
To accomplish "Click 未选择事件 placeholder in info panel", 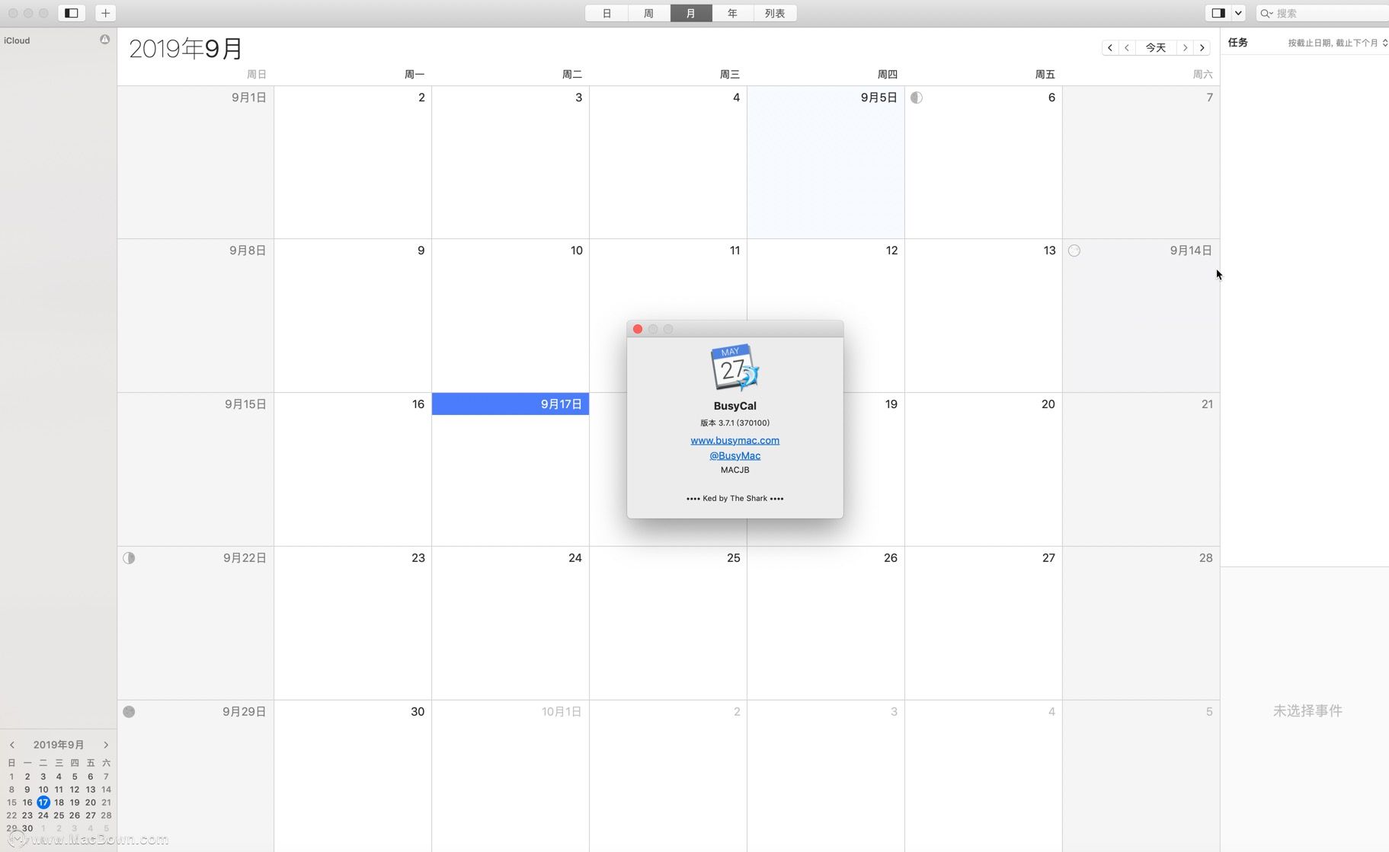I will click(x=1307, y=710).
